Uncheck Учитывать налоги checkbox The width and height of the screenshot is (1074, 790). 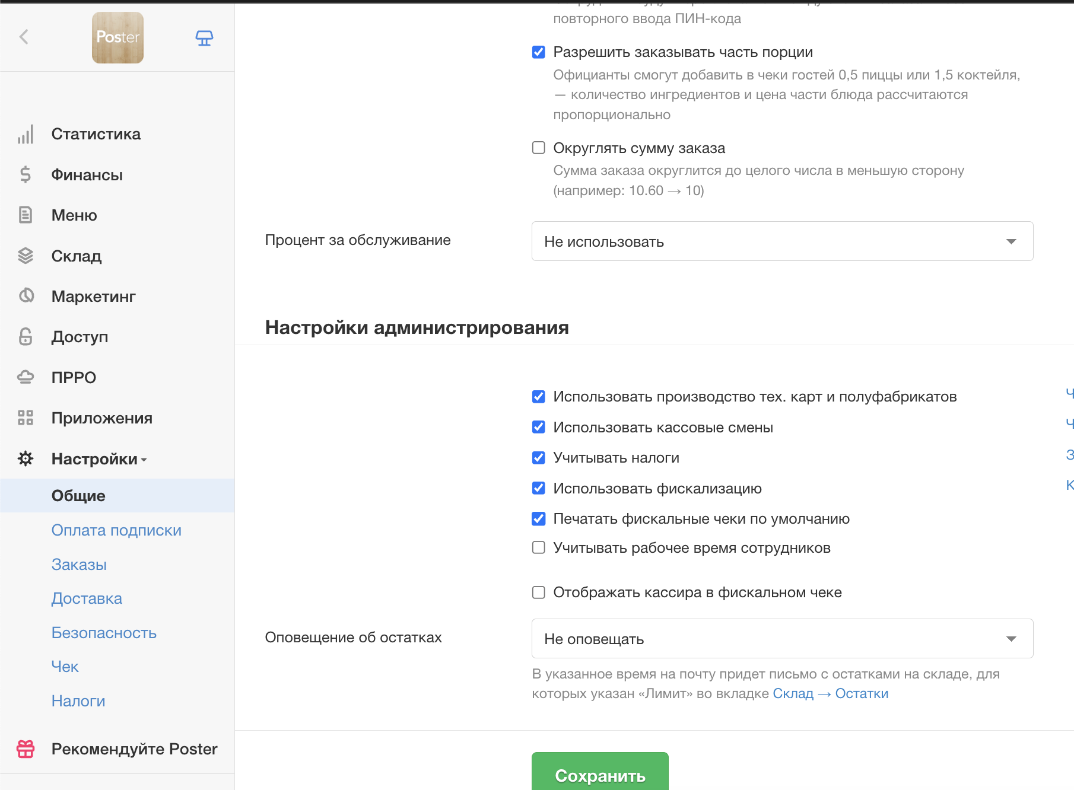tap(539, 458)
